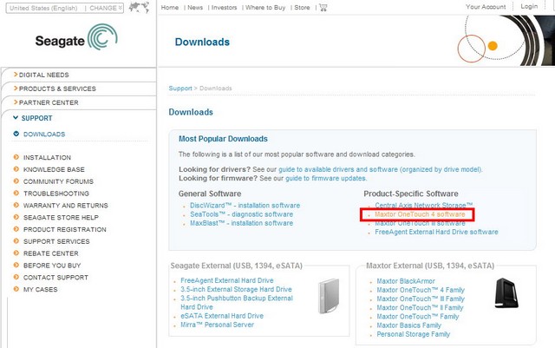Click the Login link
Image resolution: width=555 pixels, height=348 pixels.
[x=529, y=7]
